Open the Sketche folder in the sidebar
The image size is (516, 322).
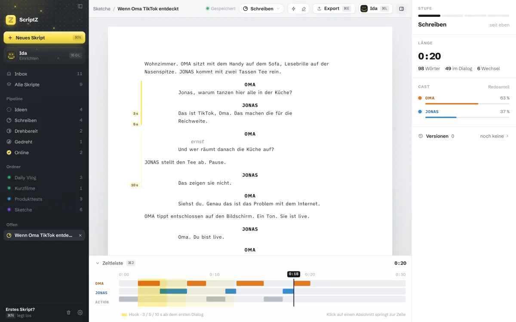click(44, 210)
